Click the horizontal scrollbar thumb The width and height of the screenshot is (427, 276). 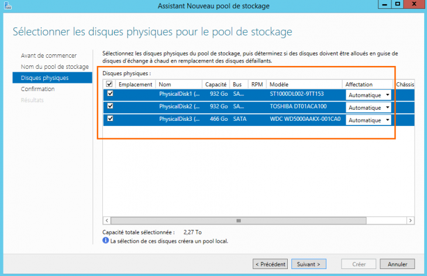click(x=239, y=221)
